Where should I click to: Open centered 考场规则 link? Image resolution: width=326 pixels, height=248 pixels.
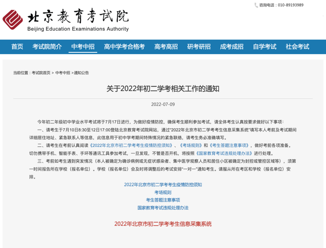163,192
